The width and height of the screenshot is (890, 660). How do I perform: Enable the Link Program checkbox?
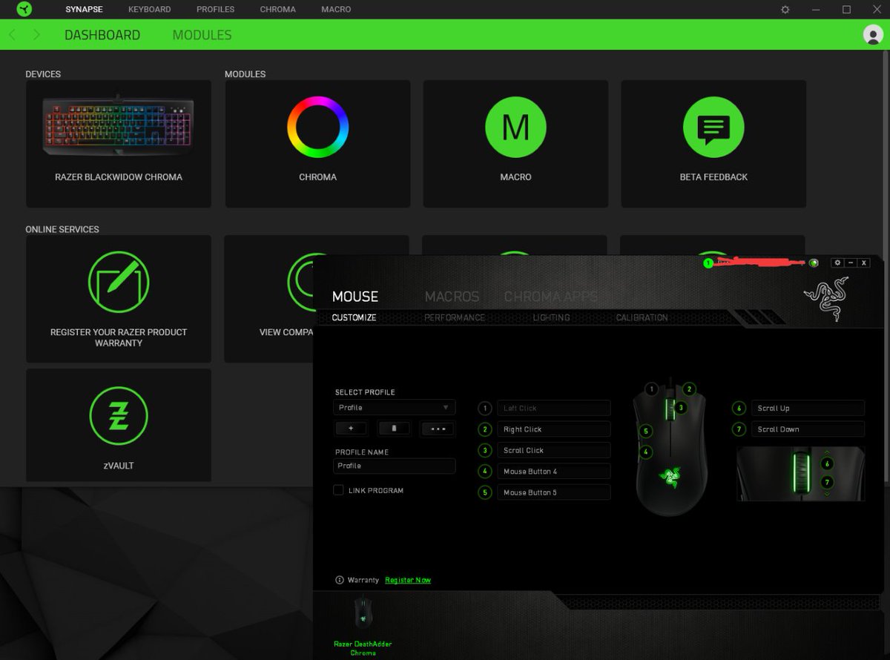[338, 490]
